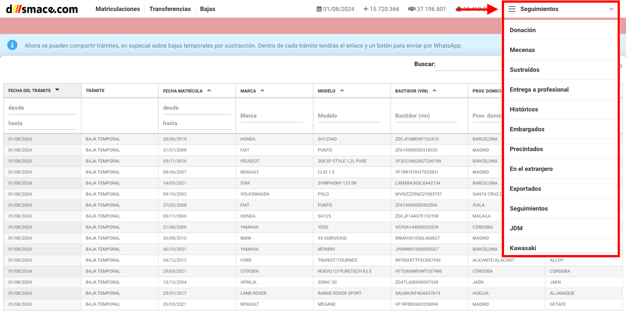Open Sustraídos from the dropdown list

pyautogui.click(x=561, y=70)
